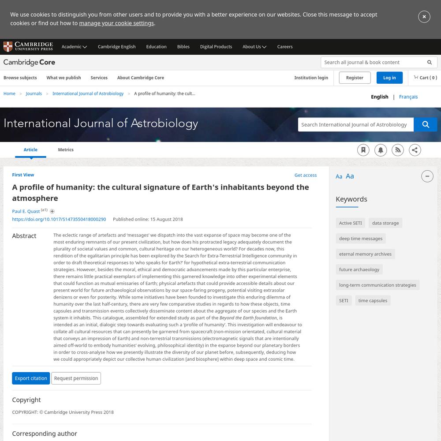This screenshot has width=441, height=441.
Task: Click the Export citation button
Action: 31,378
